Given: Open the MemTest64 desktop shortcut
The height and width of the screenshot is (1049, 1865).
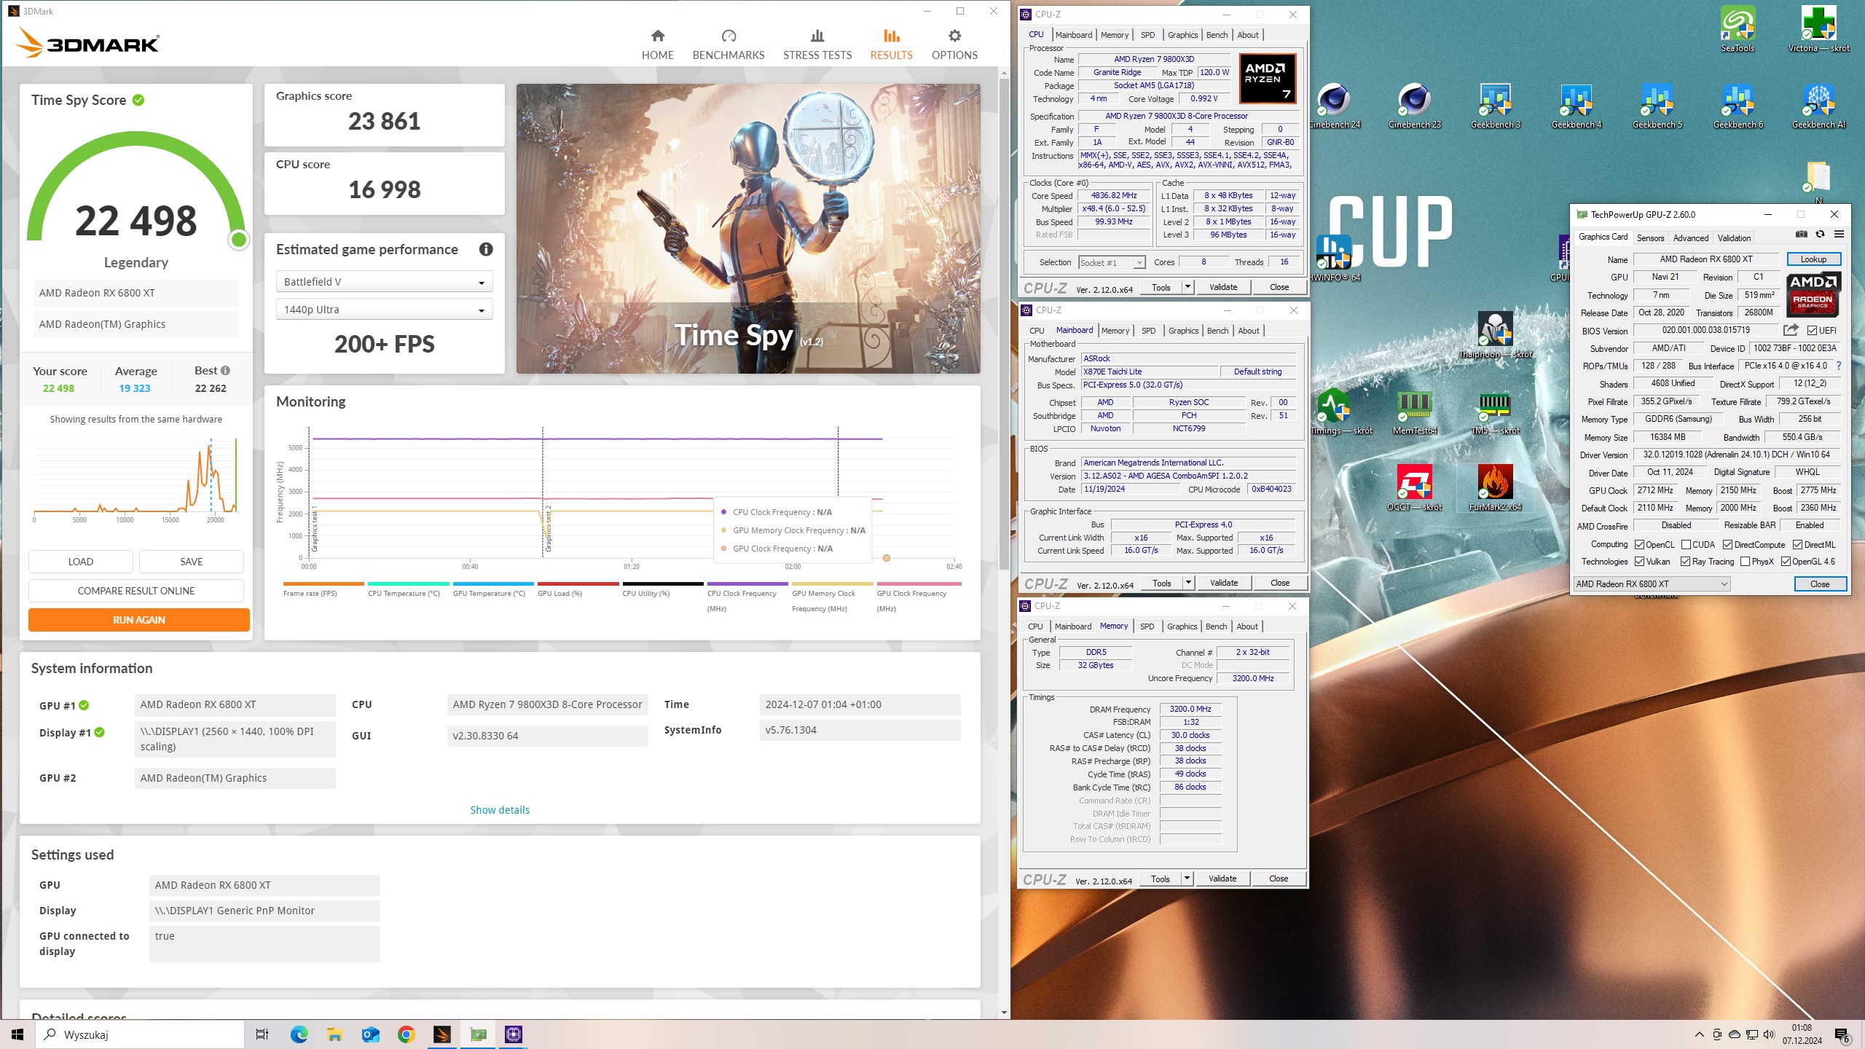Looking at the screenshot, I should pyautogui.click(x=1414, y=412).
